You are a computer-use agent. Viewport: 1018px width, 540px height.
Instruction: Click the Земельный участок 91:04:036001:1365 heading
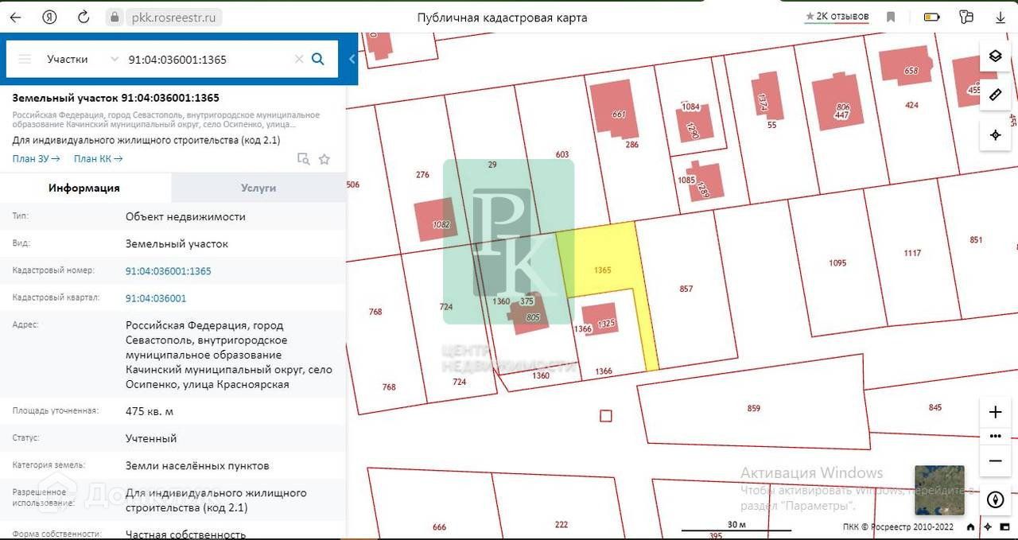click(116, 98)
